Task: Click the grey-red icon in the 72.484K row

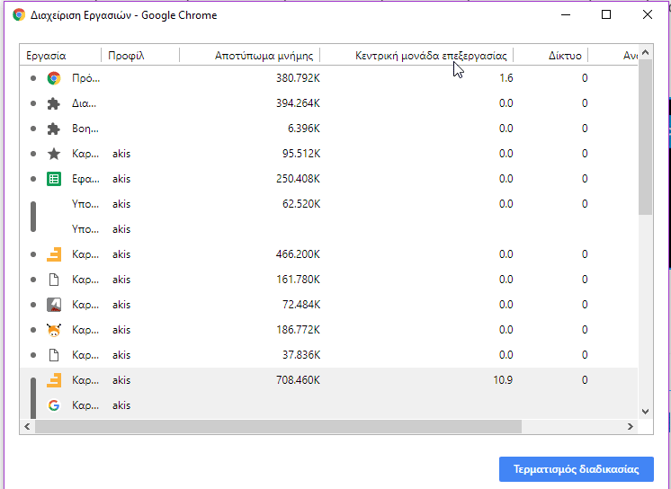Action: (54, 305)
